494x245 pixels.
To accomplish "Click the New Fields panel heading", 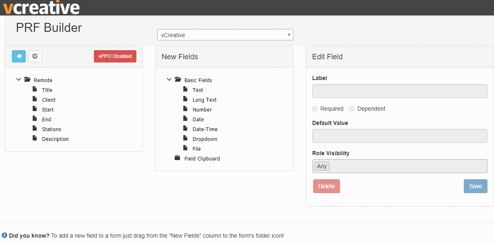I will pyautogui.click(x=180, y=57).
